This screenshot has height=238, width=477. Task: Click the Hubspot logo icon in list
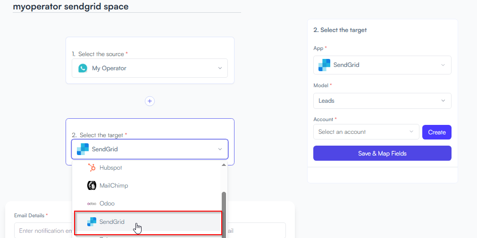click(92, 167)
